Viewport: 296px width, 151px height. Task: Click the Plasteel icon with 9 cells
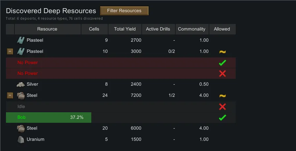click(21, 40)
